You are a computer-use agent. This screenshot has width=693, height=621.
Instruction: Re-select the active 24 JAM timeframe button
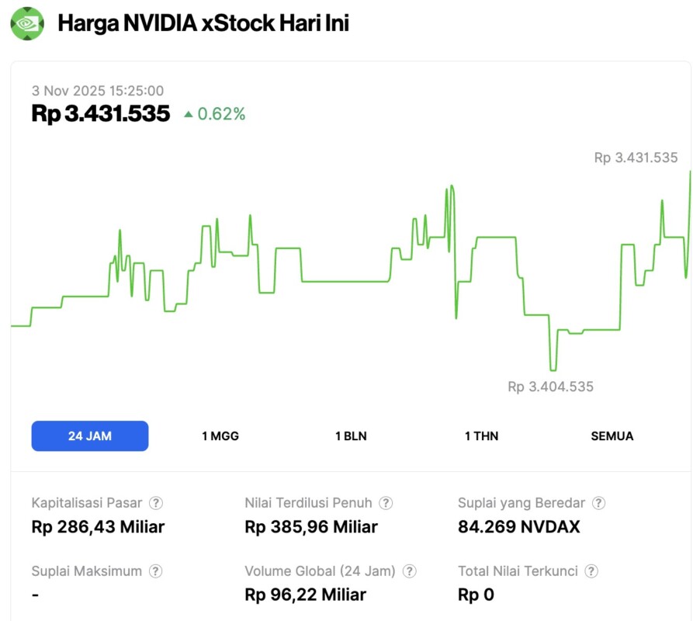point(89,435)
